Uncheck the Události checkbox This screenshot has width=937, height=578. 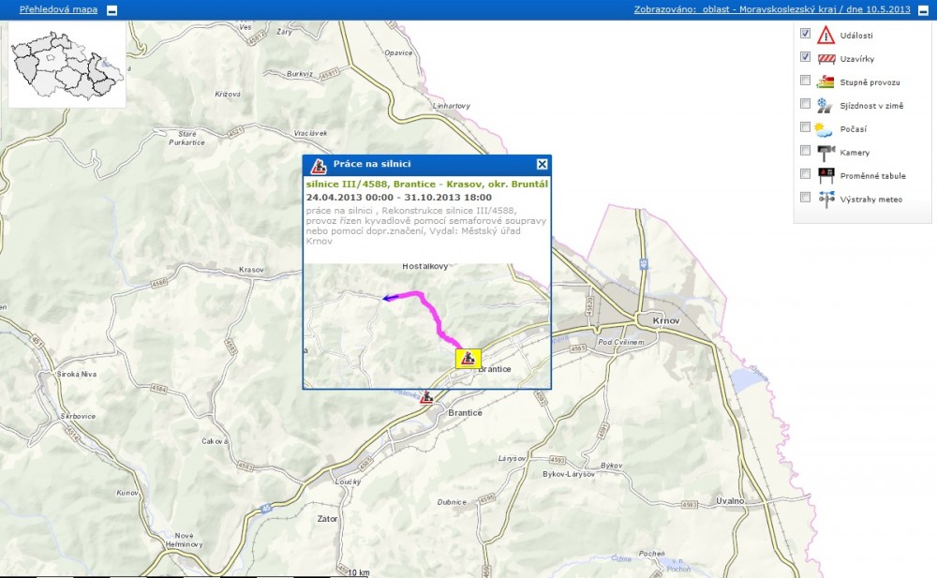(x=805, y=34)
